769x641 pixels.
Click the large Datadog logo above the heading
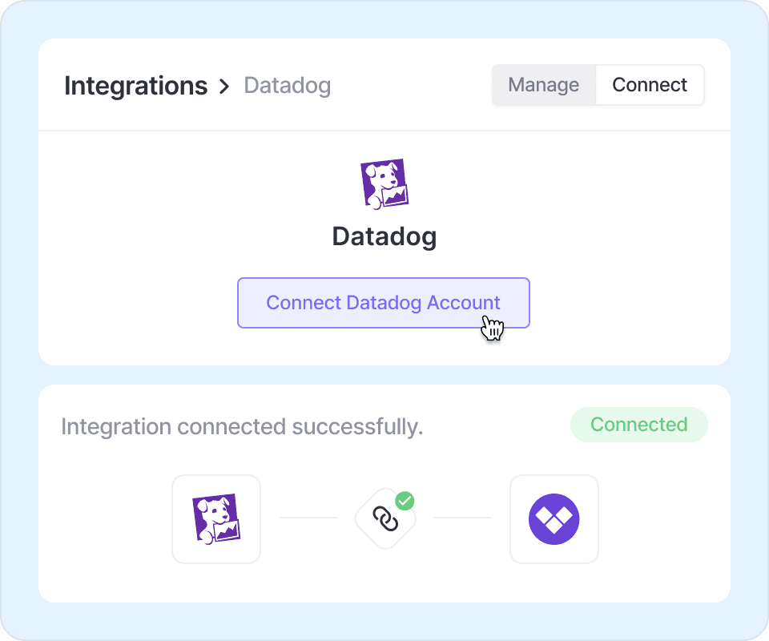384,183
